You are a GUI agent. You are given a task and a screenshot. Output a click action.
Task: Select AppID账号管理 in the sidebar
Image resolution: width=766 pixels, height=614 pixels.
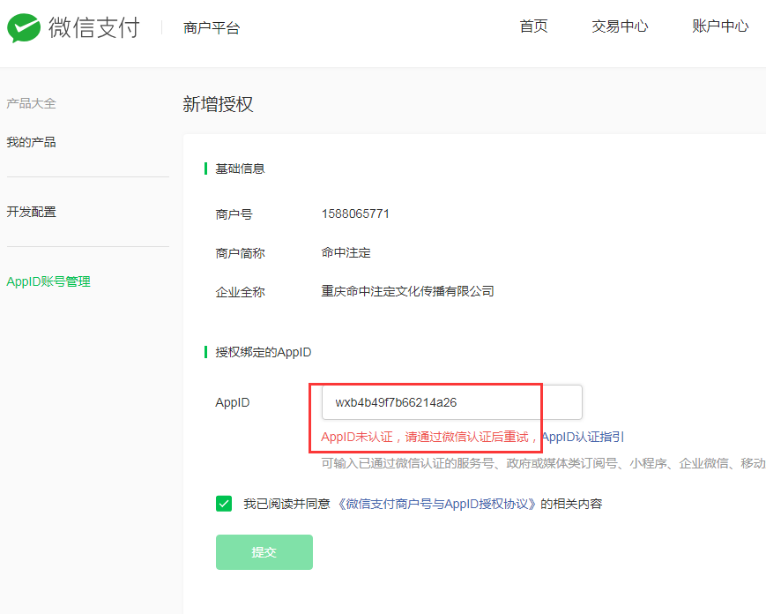click(48, 281)
